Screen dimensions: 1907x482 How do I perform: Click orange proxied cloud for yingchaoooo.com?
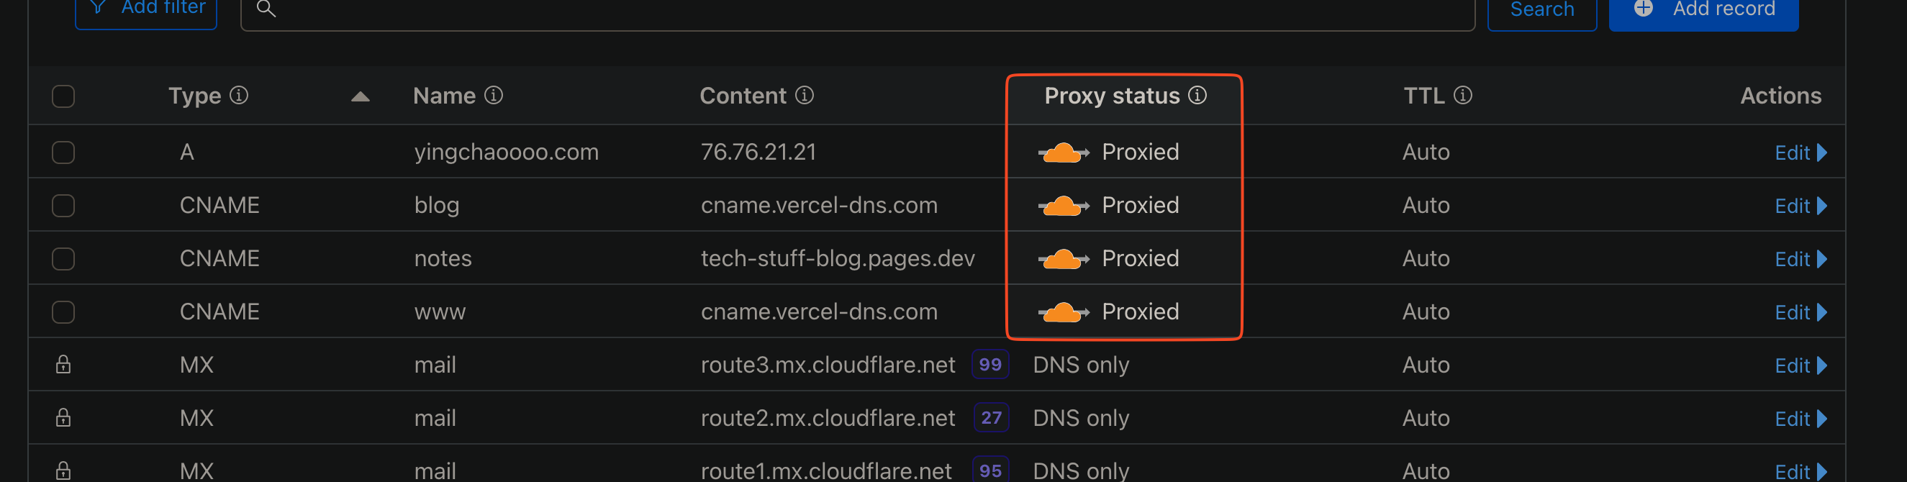point(1063,153)
